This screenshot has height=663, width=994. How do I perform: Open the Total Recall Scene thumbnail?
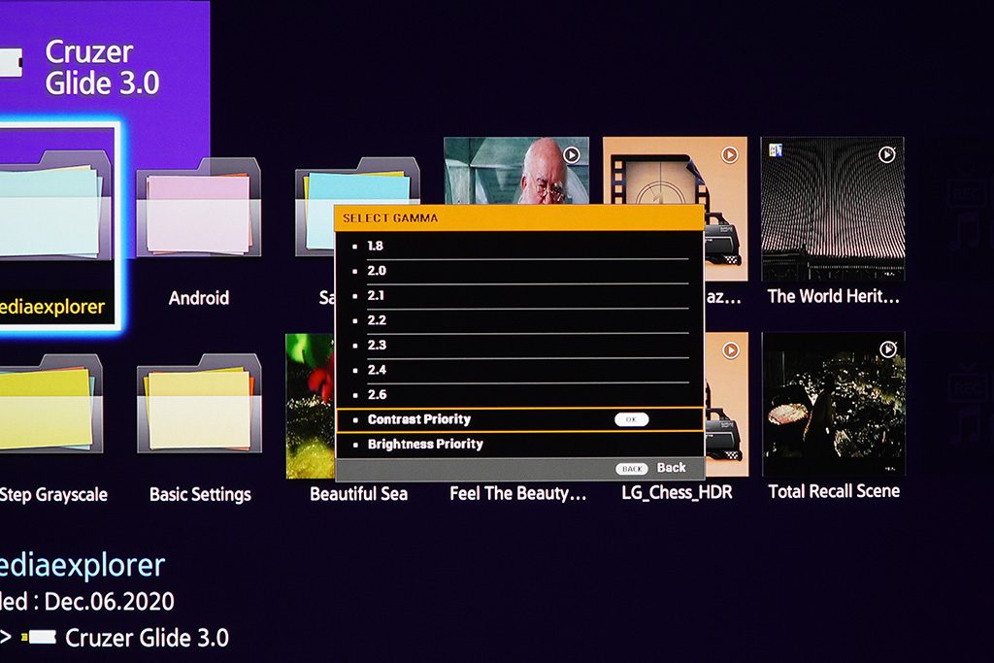pos(833,404)
